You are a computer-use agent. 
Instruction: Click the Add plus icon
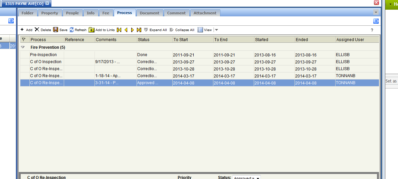click(22, 30)
